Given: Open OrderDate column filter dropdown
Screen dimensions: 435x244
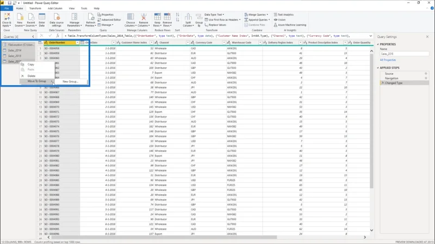Looking at the screenshot, I should click(x=114, y=43).
